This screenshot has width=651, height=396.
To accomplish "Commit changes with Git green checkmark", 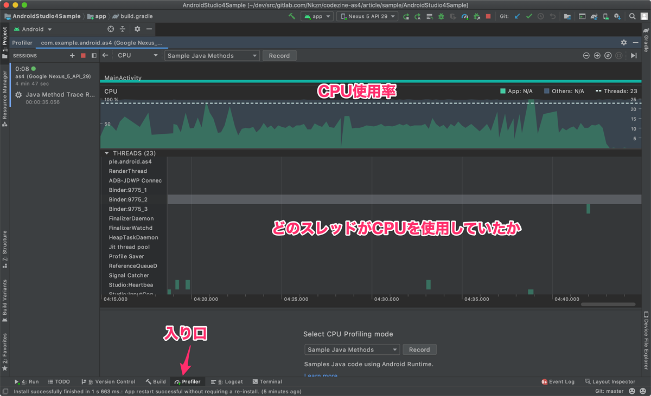I will click(529, 16).
